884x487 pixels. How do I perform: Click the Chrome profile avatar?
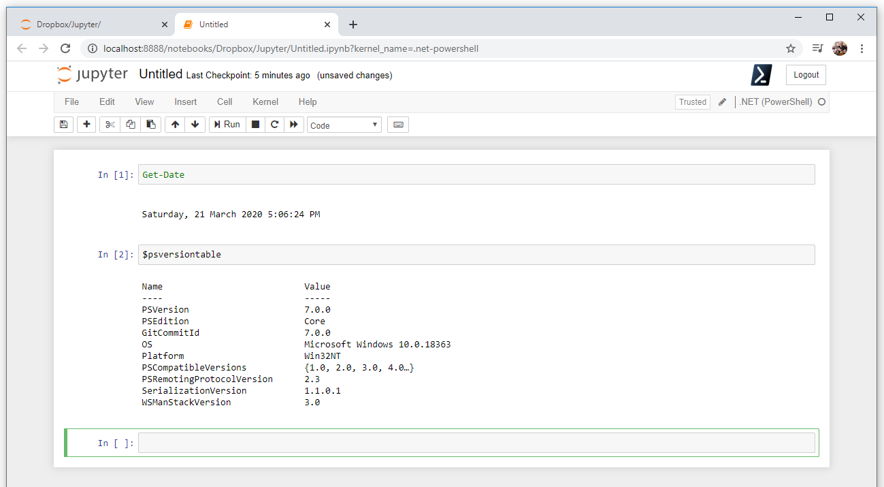[x=840, y=48]
